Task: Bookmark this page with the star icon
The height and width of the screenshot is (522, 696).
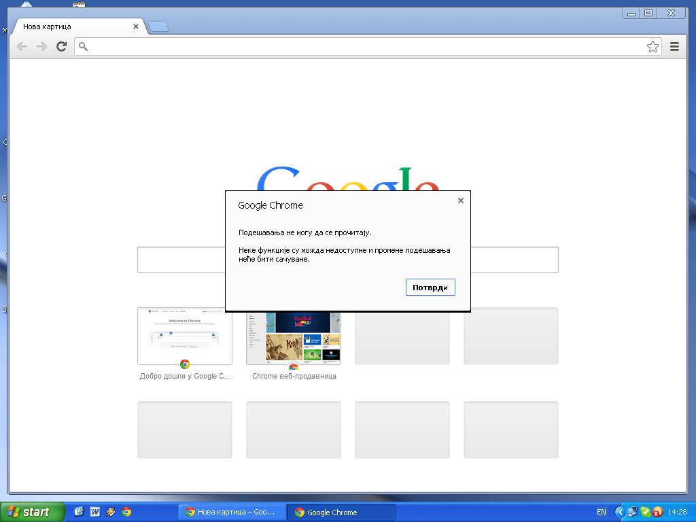Action: (652, 47)
